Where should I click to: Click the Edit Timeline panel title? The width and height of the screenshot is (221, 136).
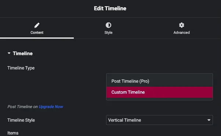[x=110, y=8]
